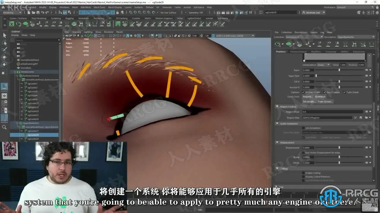Screen dimensions: 380x213
Task: Open the Description dropdown
Action: coord(356,37)
